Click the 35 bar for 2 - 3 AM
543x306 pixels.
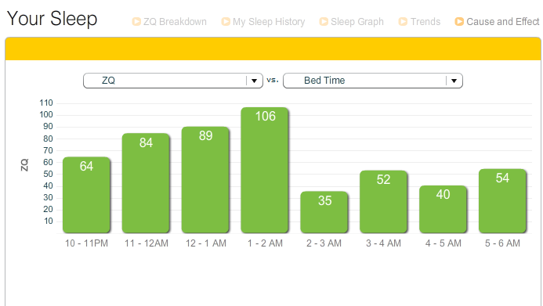coord(324,212)
